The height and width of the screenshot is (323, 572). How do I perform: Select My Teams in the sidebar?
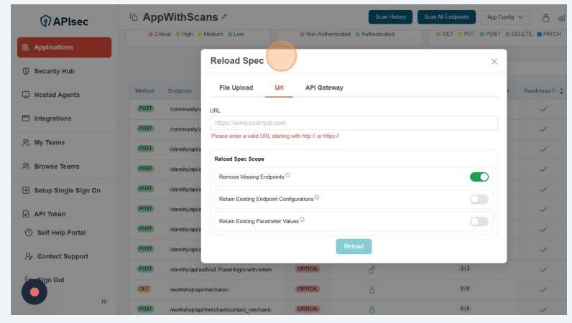click(x=50, y=143)
